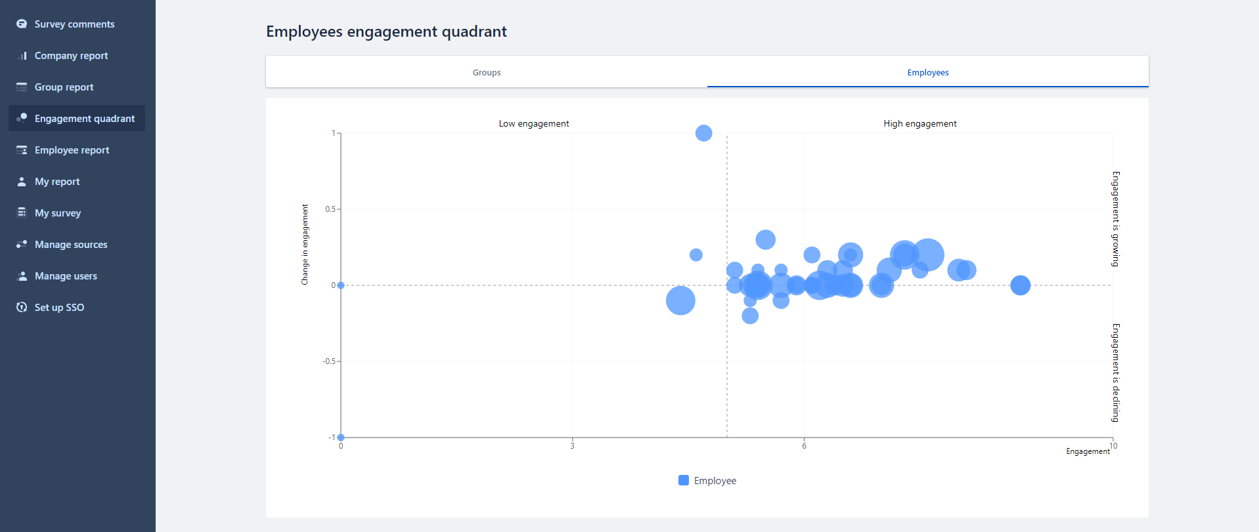Click the Engagement quadrant dots icon
This screenshot has height=532, width=1259.
pyautogui.click(x=22, y=118)
